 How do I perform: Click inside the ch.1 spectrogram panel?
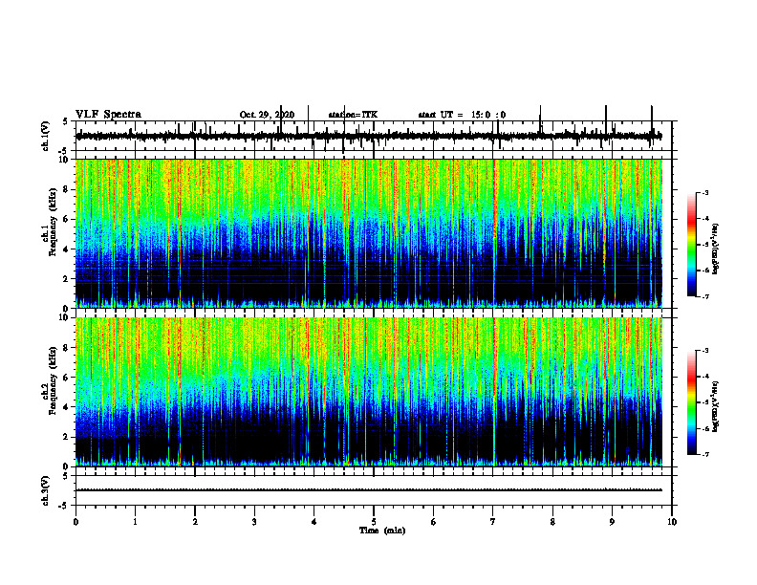coord(369,233)
